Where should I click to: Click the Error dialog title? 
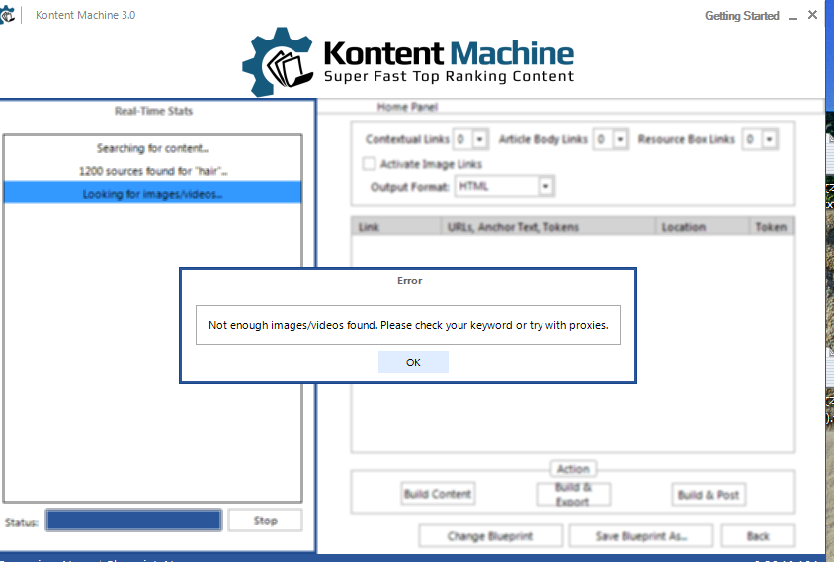pos(409,281)
